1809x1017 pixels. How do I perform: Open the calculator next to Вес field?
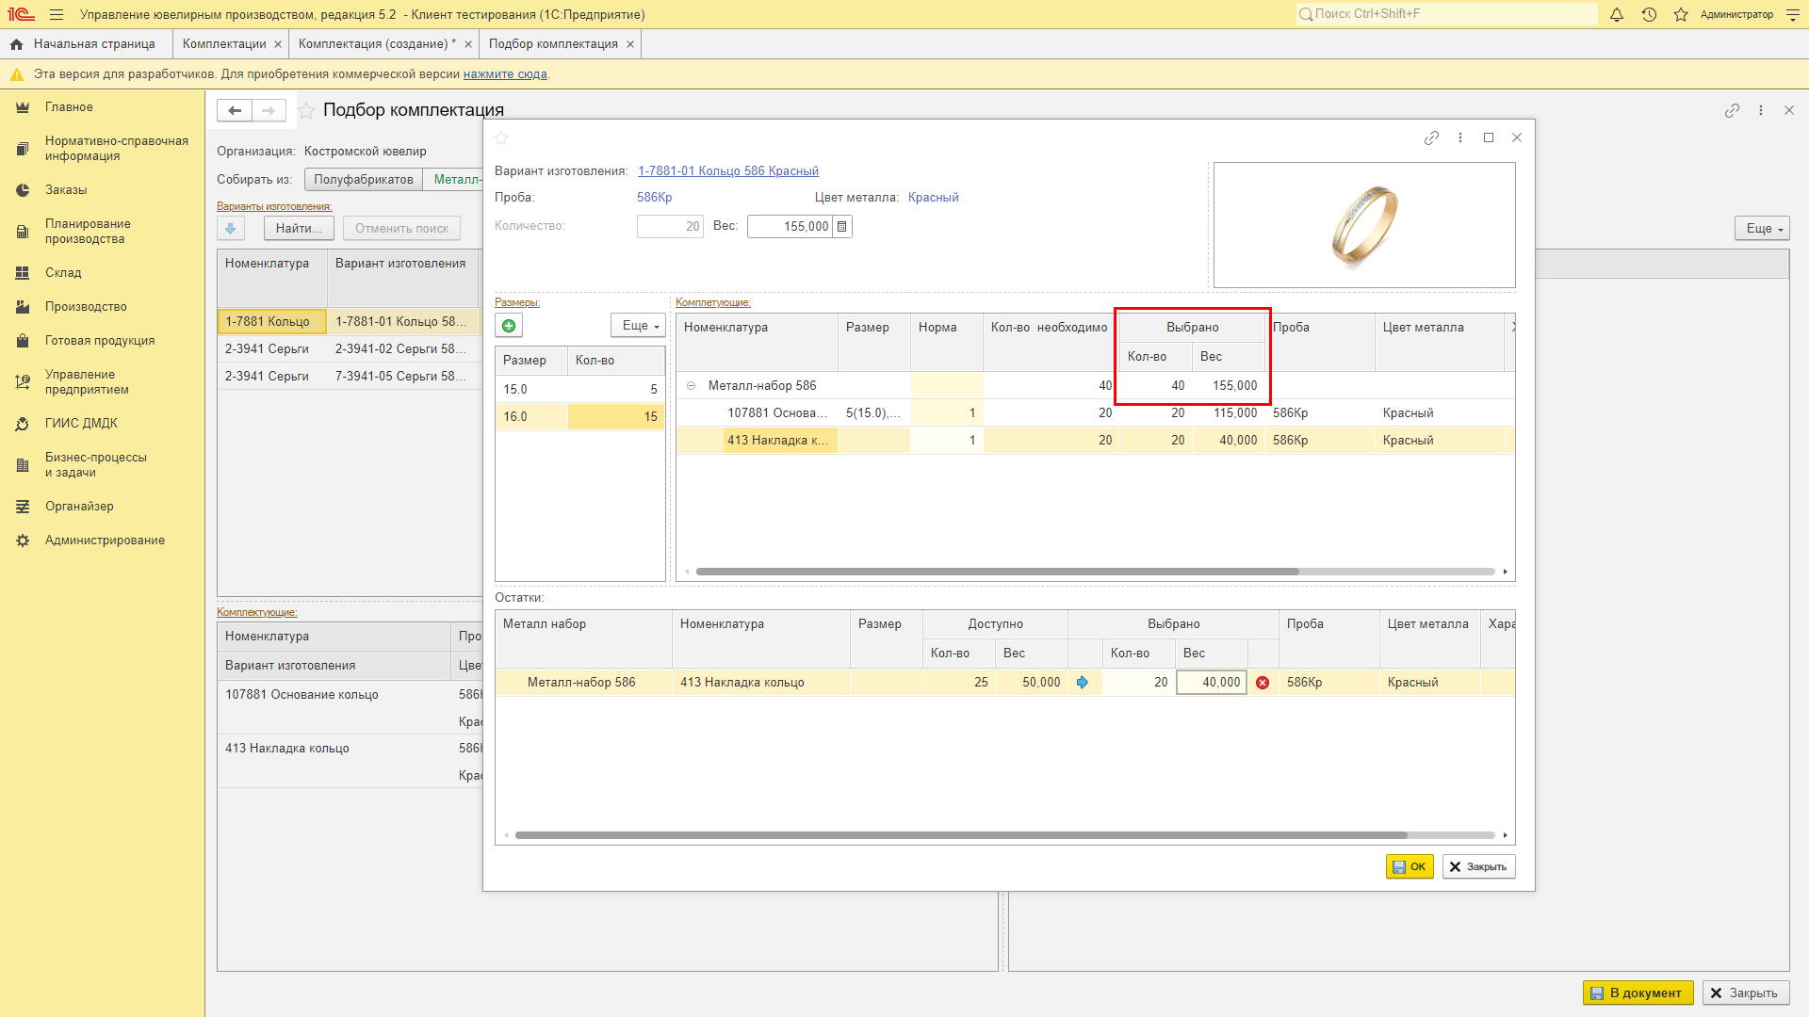click(842, 227)
